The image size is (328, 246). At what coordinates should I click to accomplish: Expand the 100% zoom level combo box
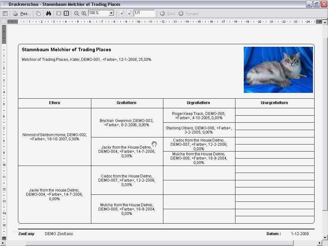(x=111, y=13)
